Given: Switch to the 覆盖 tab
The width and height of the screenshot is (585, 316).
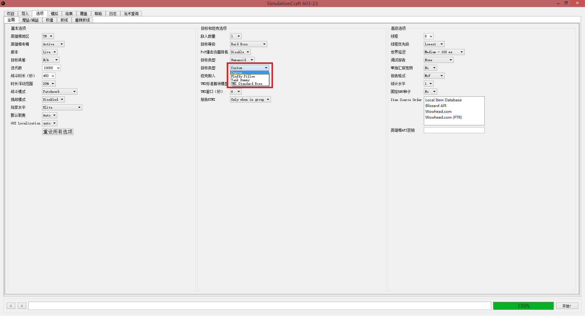Looking at the screenshot, I should click(x=84, y=14).
